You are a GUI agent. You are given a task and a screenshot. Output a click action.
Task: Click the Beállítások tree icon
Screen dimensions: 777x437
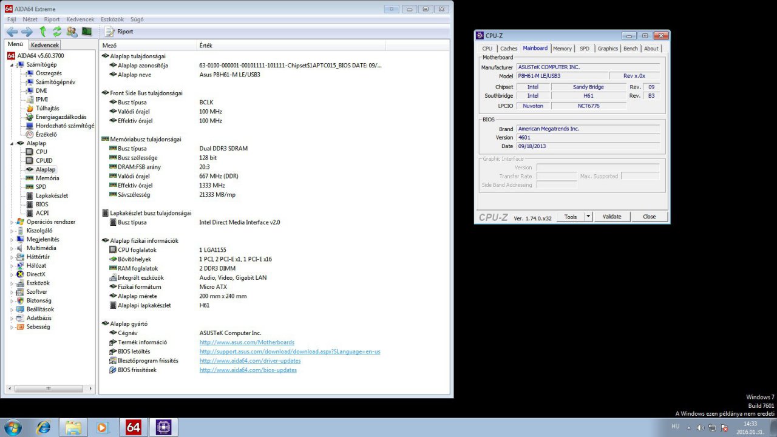click(x=21, y=310)
